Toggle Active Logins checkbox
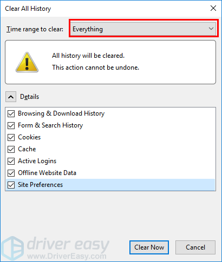 [11, 161]
